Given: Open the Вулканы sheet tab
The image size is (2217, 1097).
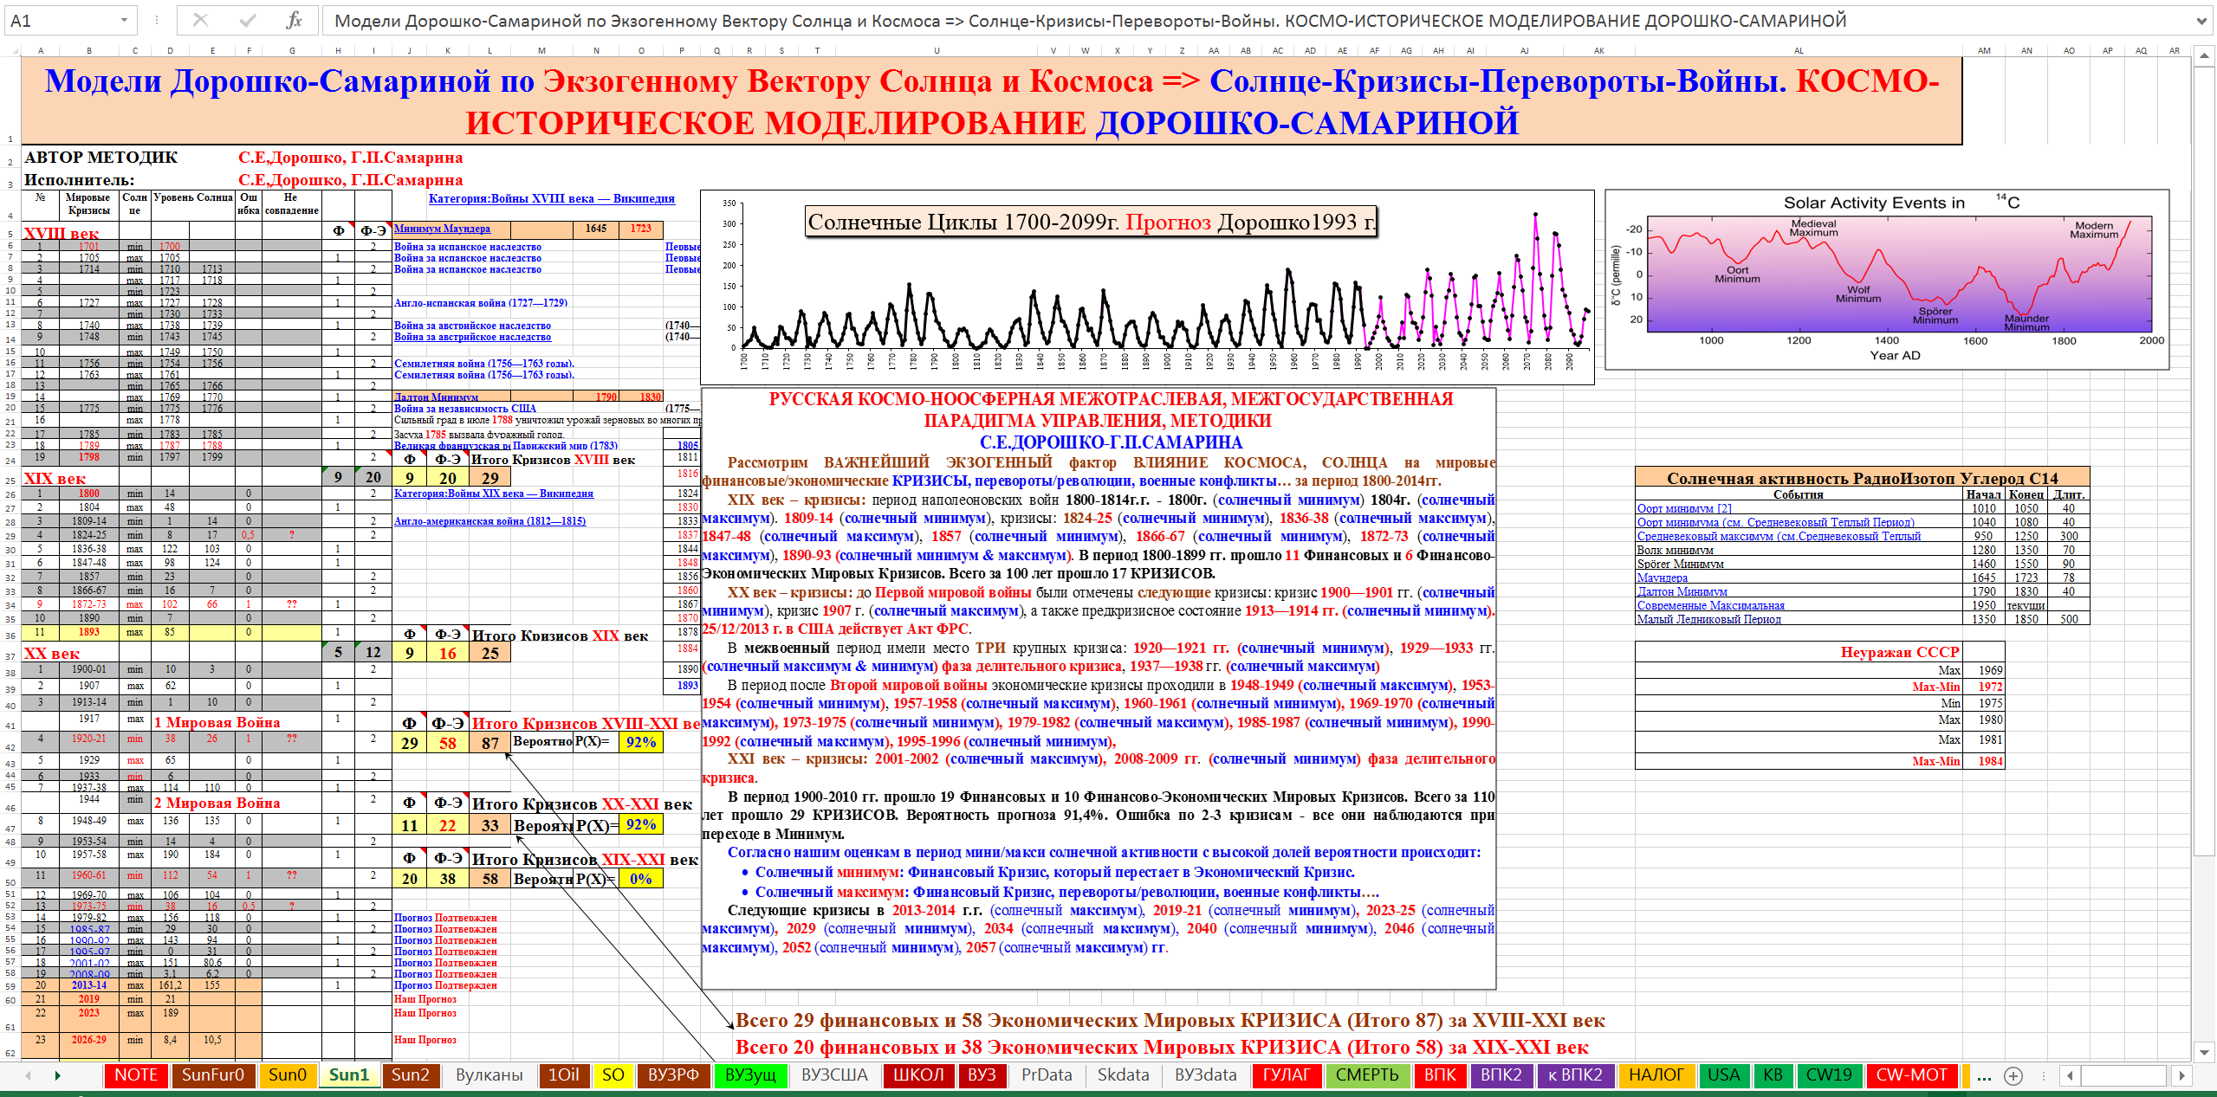Looking at the screenshot, I should point(489,1075).
